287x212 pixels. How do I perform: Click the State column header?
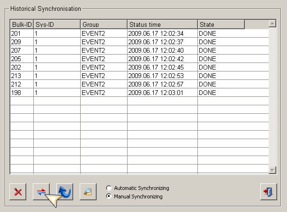pyautogui.click(x=220, y=24)
